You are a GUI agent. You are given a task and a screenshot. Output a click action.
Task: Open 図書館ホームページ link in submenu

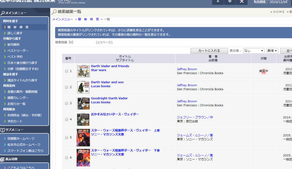coord(21,139)
